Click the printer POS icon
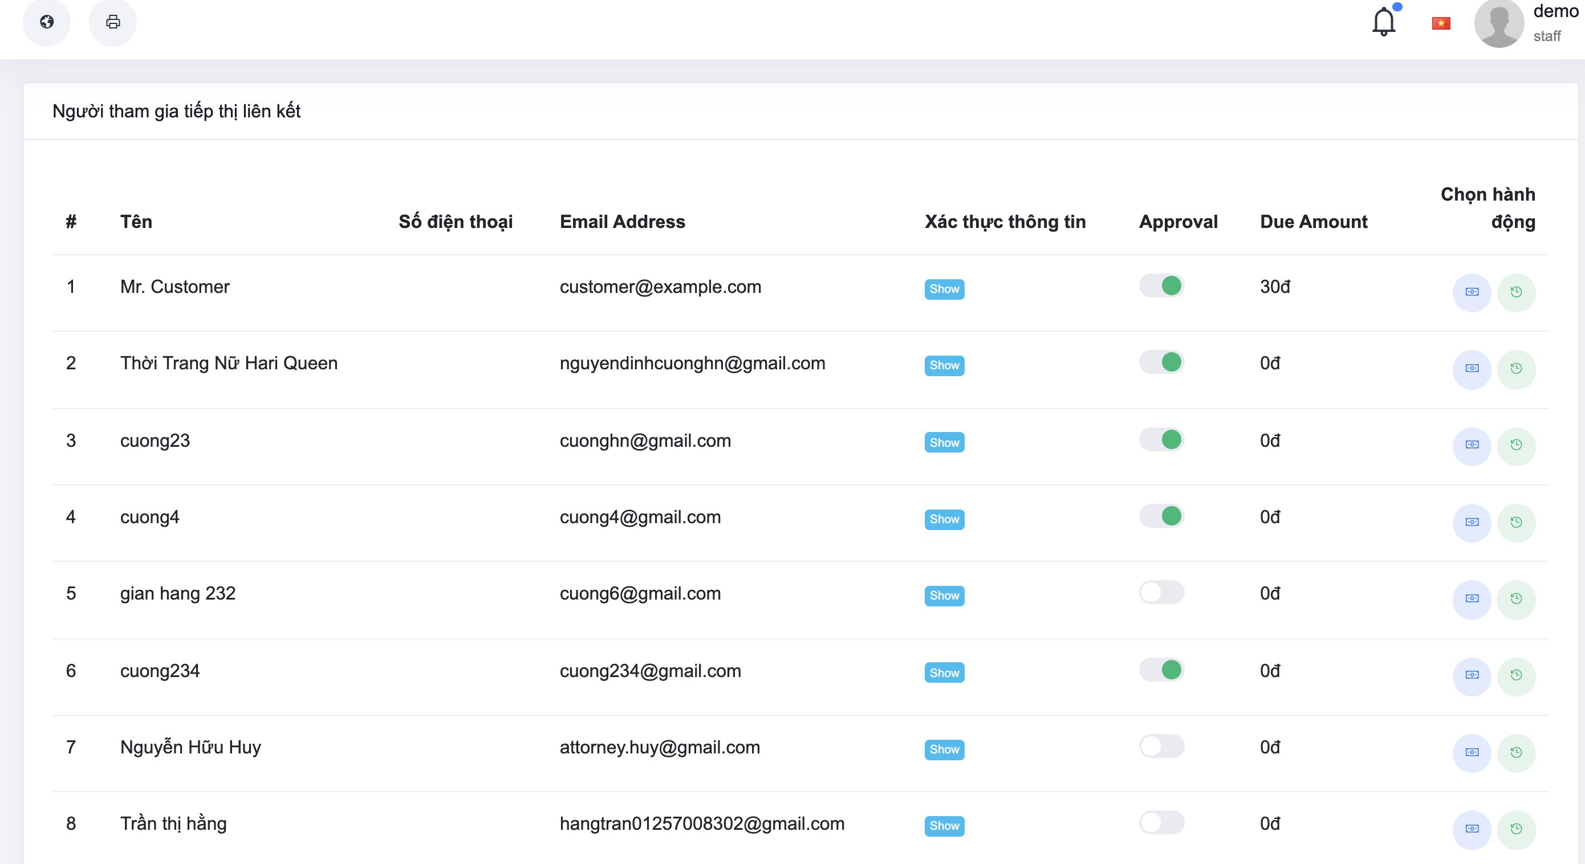Image resolution: width=1585 pixels, height=864 pixels. [x=112, y=22]
